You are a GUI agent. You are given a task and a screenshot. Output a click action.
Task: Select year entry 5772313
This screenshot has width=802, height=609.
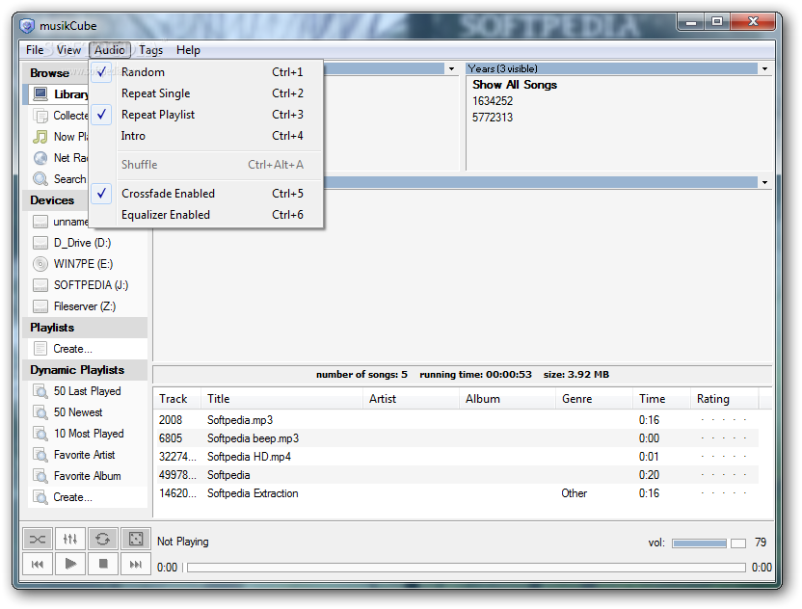(493, 118)
